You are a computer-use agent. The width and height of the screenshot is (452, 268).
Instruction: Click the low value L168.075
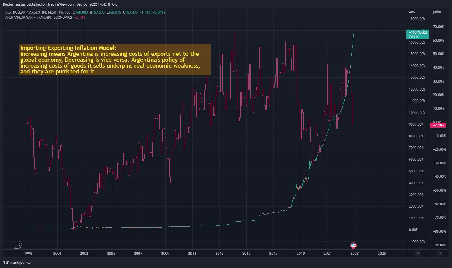(114, 12)
